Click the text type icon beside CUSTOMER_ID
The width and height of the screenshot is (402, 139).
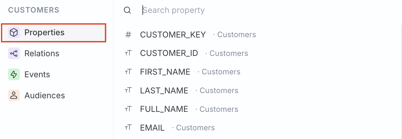[x=128, y=53]
